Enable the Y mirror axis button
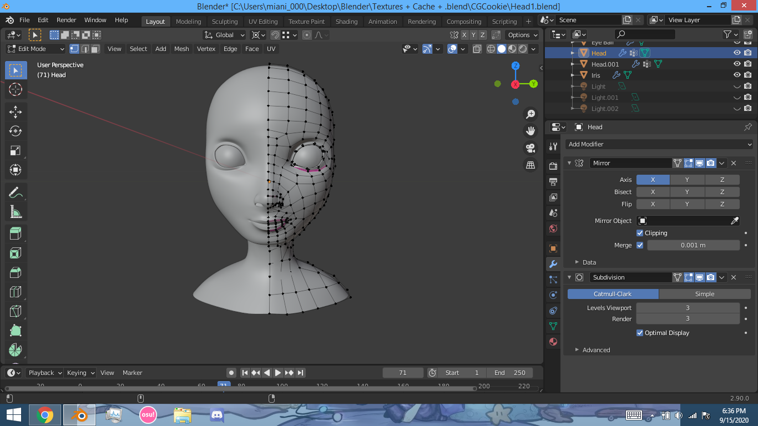The height and width of the screenshot is (426, 758). [687, 180]
